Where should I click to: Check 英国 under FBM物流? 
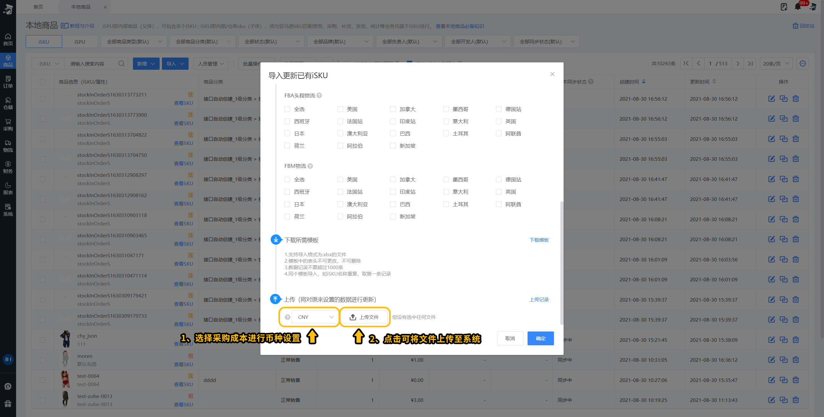(x=499, y=192)
